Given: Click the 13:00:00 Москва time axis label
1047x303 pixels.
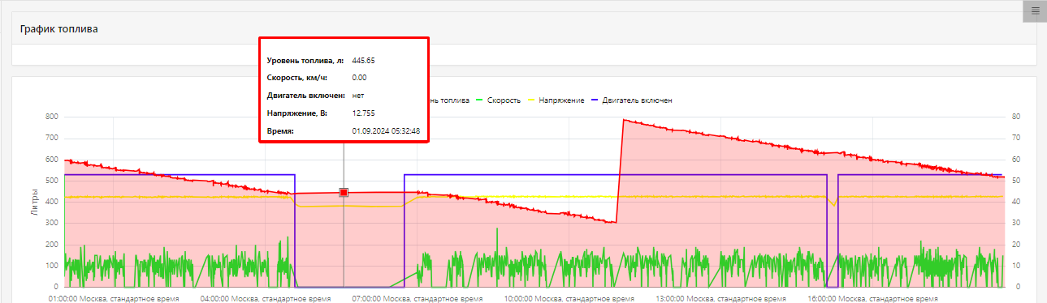Looking at the screenshot, I should (721, 298).
